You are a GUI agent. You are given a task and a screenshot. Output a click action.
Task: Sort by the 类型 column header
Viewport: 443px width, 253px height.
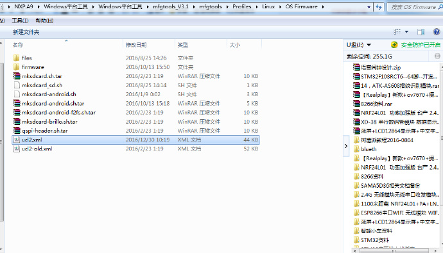[x=200, y=45]
